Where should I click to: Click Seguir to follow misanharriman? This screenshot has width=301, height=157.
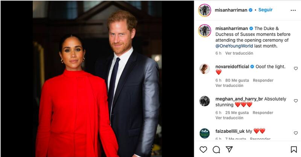(x=265, y=10)
